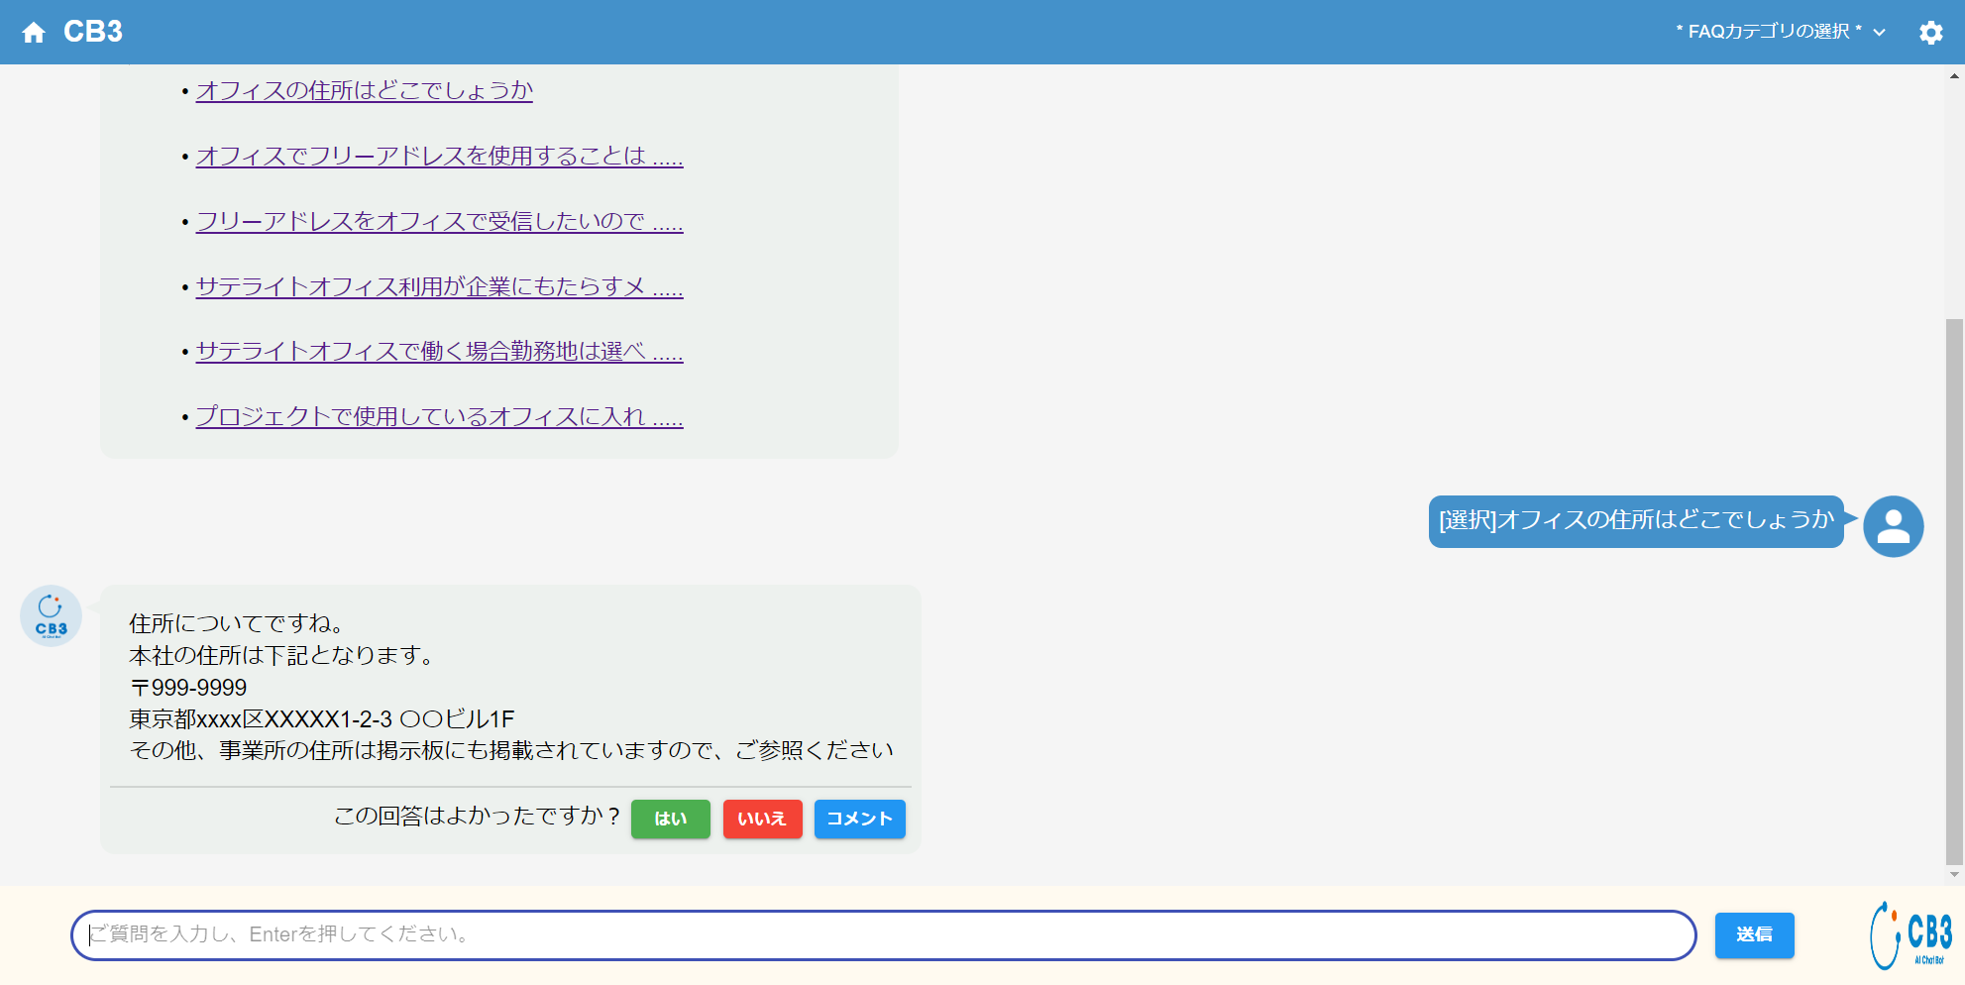The image size is (1965, 985).
Task: Open link オフィスの住所はどこでしょうか
Action: tap(364, 91)
